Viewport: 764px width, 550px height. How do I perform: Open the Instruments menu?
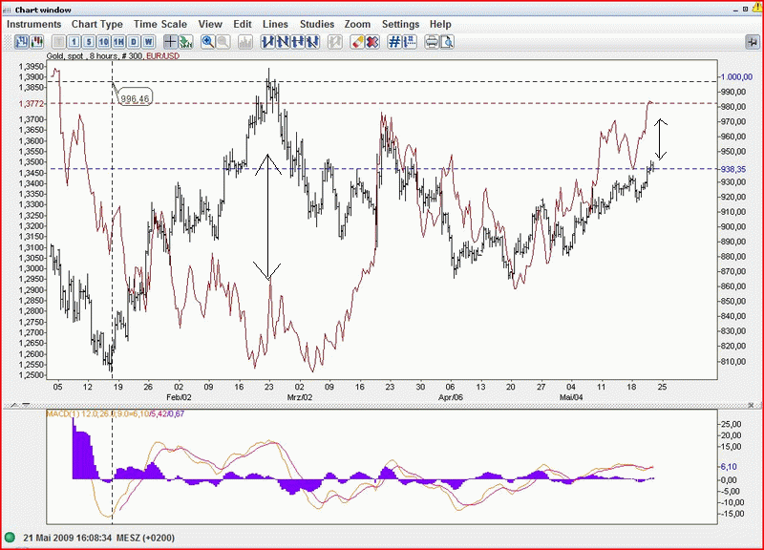[x=33, y=24]
